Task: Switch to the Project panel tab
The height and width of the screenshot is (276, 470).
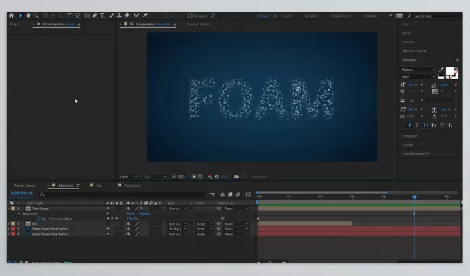Action: 15,24
